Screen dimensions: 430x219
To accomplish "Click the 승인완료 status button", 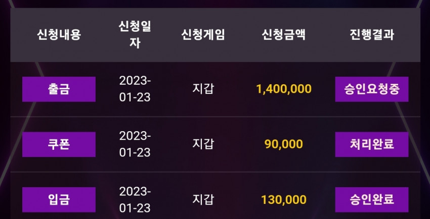I will pos(372,200).
